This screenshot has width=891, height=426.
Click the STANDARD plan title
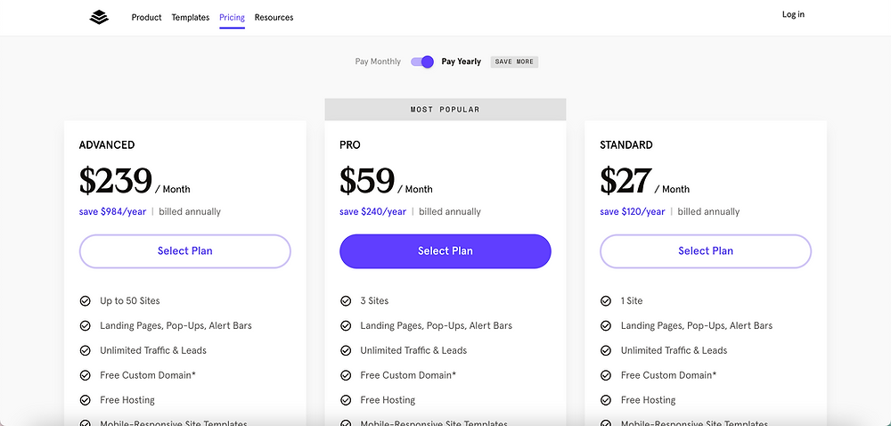tap(626, 145)
